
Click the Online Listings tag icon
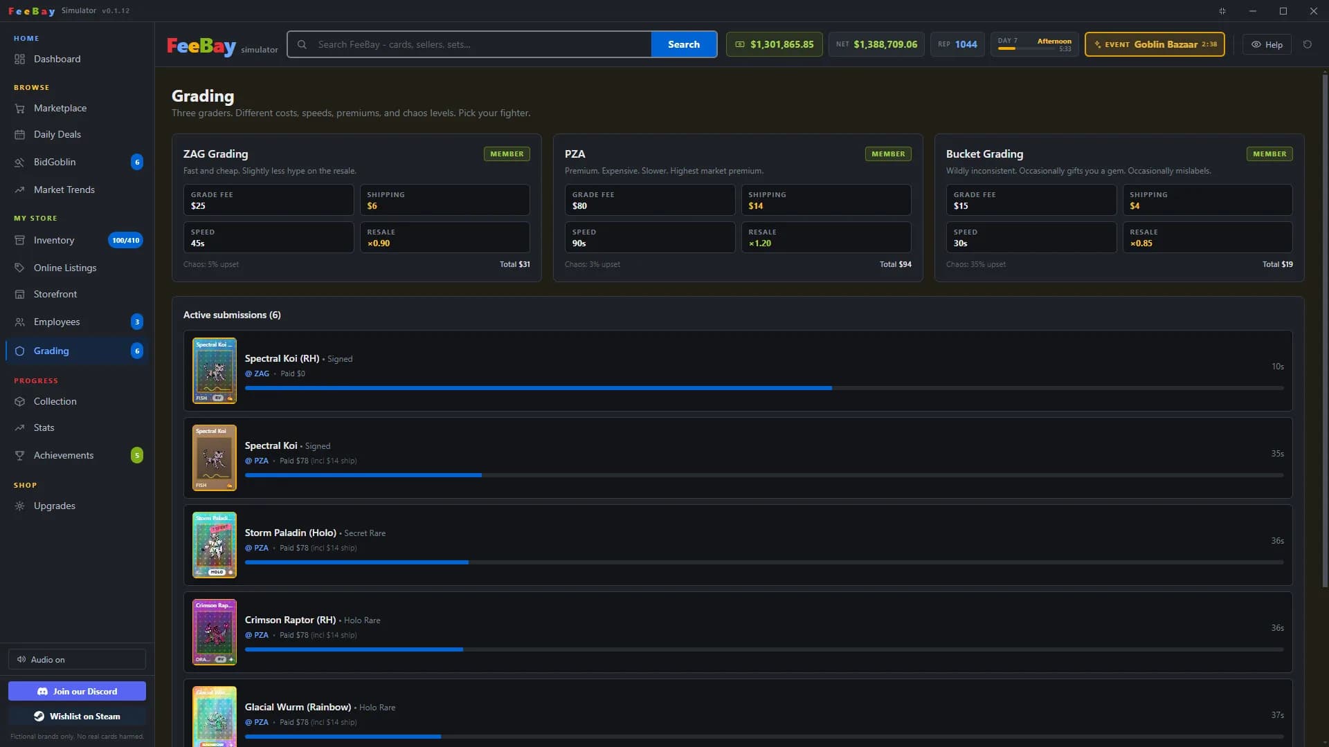click(x=19, y=268)
